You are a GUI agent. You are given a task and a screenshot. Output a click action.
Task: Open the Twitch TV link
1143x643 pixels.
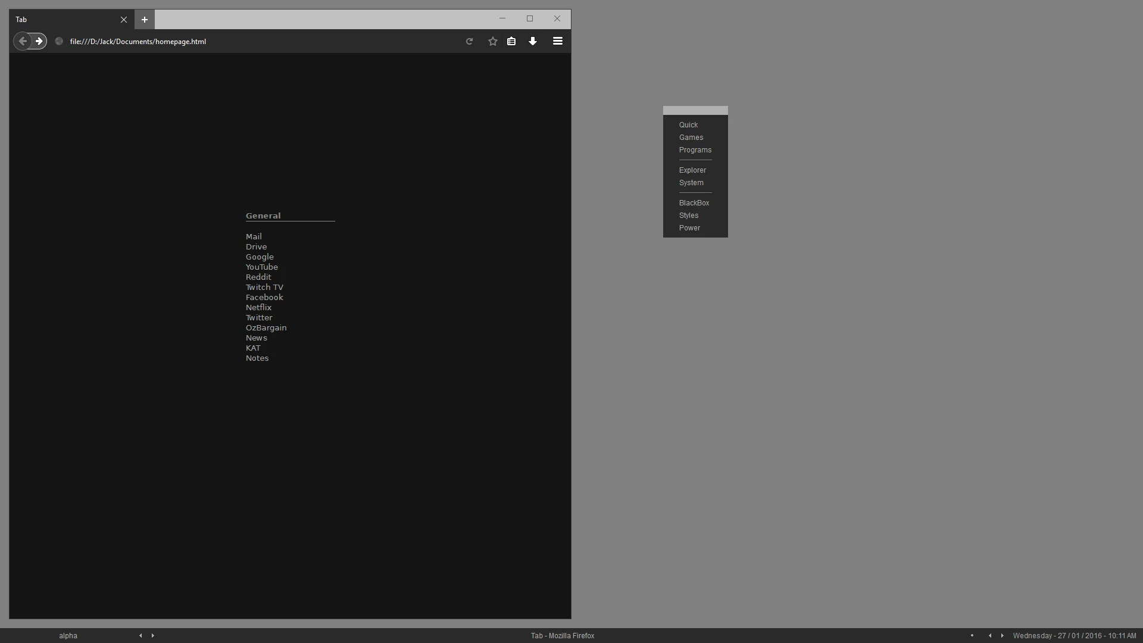tap(264, 287)
